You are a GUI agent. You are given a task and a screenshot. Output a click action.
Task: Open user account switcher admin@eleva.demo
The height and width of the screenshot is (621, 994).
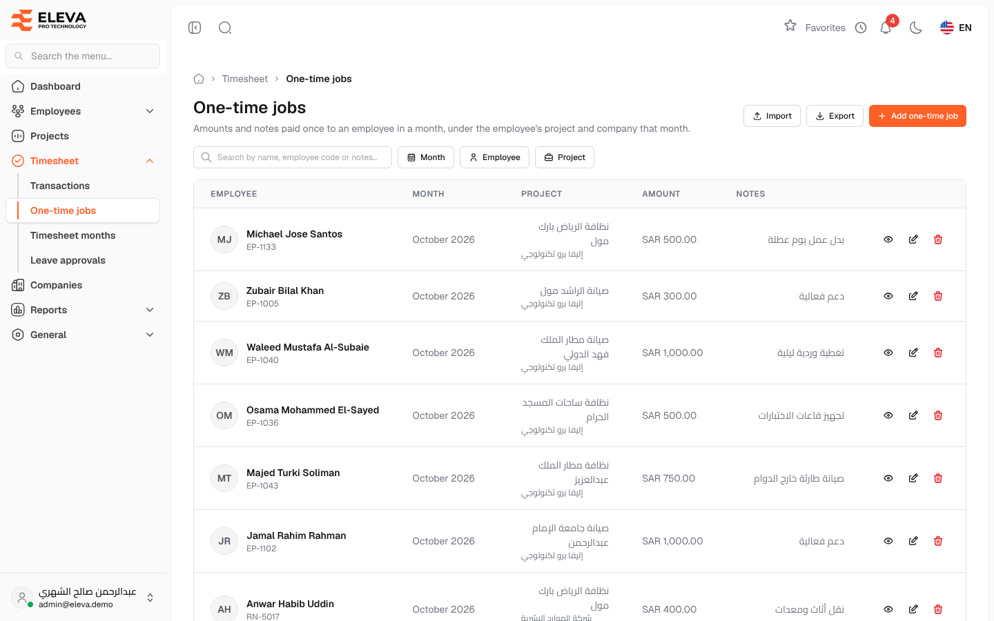click(x=83, y=598)
